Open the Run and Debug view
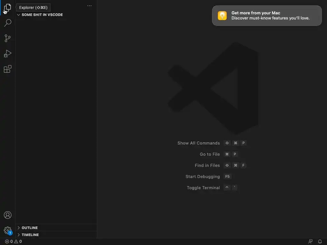Viewport: 327px width, 245px height. tap(8, 54)
